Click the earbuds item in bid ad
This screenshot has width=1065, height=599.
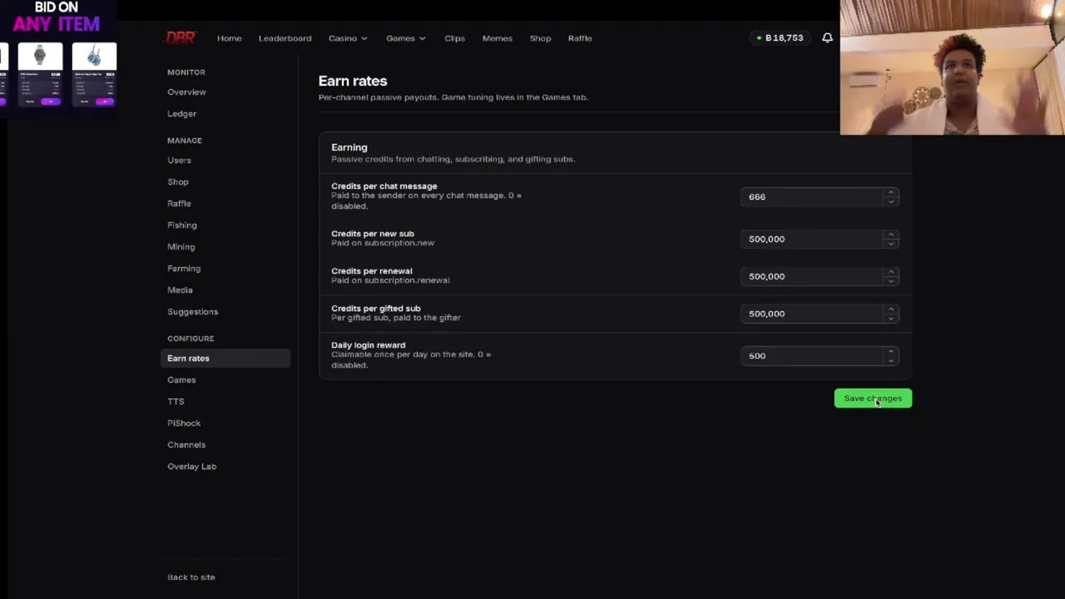pyautogui.click(x=94, y=76)
